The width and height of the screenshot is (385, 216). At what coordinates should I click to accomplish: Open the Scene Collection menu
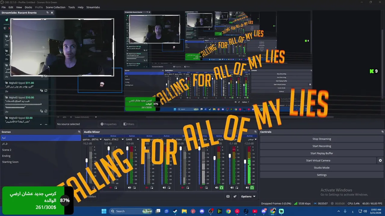56,7
